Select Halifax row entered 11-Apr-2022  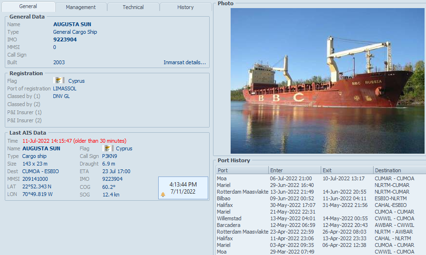(321, 238)
